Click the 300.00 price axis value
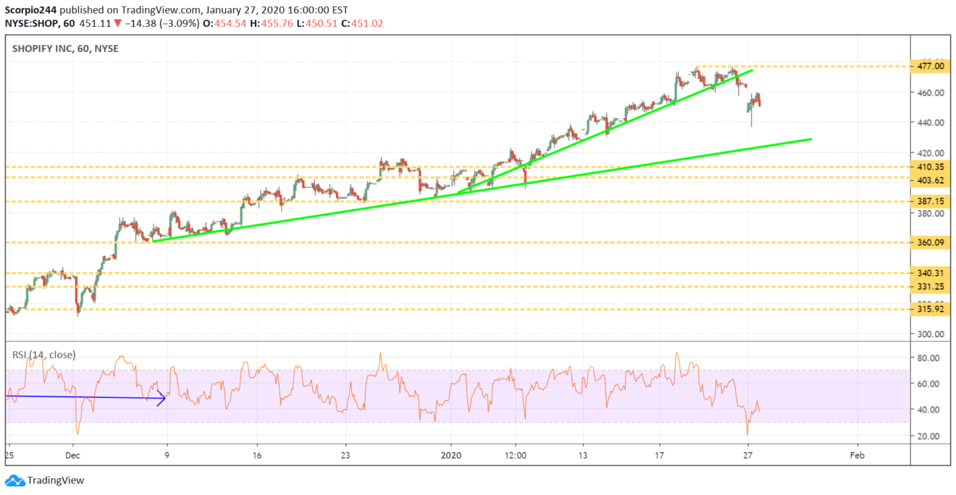 pyautogui.click(x=931, y=334)
